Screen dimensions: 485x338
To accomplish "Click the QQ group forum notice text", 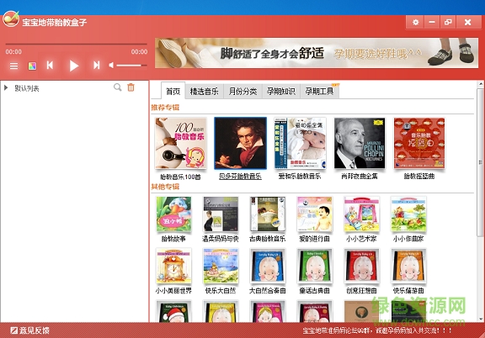I will (377, 330).
